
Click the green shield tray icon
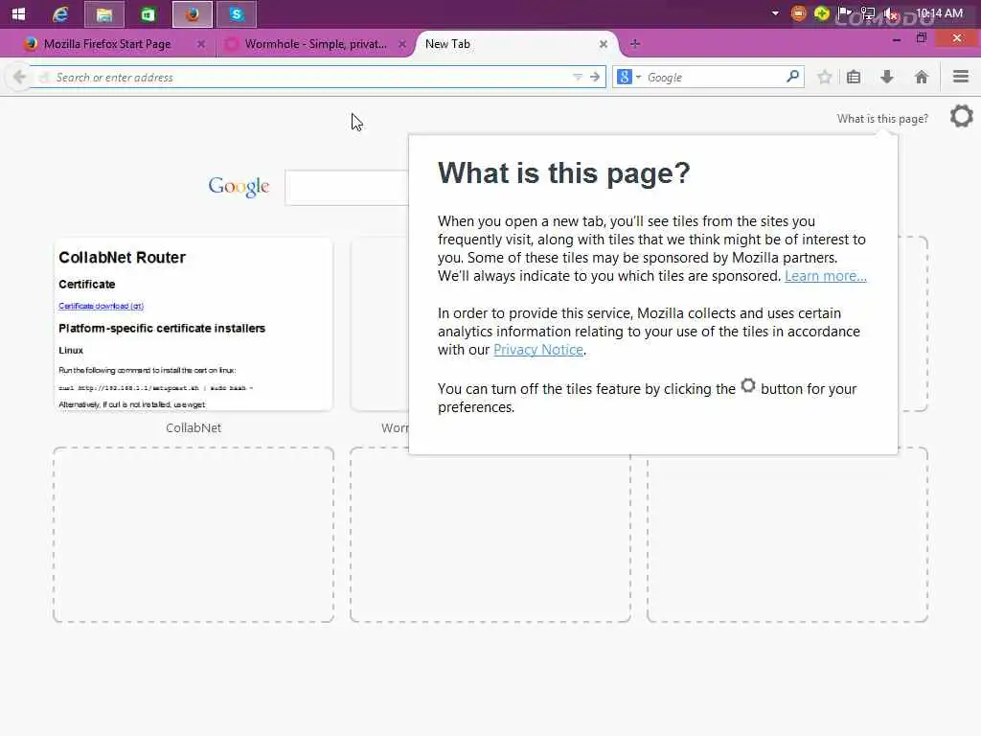click(x=821, y=13)
